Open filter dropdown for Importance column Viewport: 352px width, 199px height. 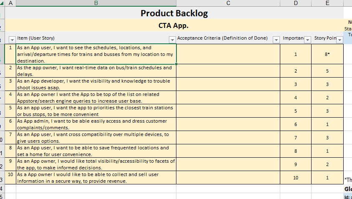click(x=307, y=40)
